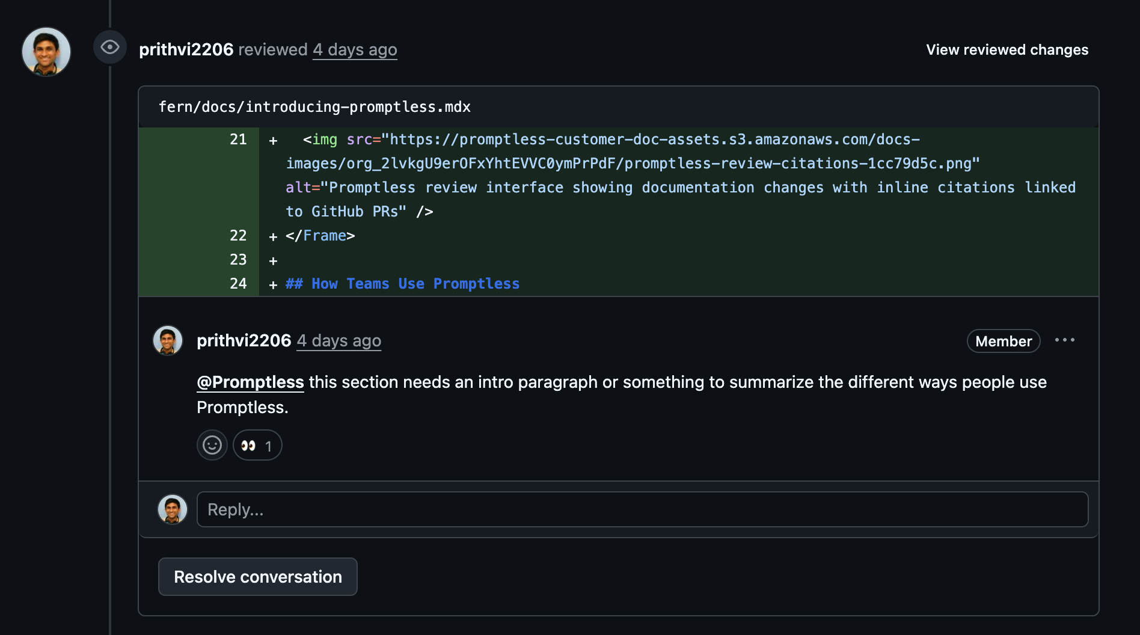
Task: Open the reviewed changes view
Action: pos(1007,50)
